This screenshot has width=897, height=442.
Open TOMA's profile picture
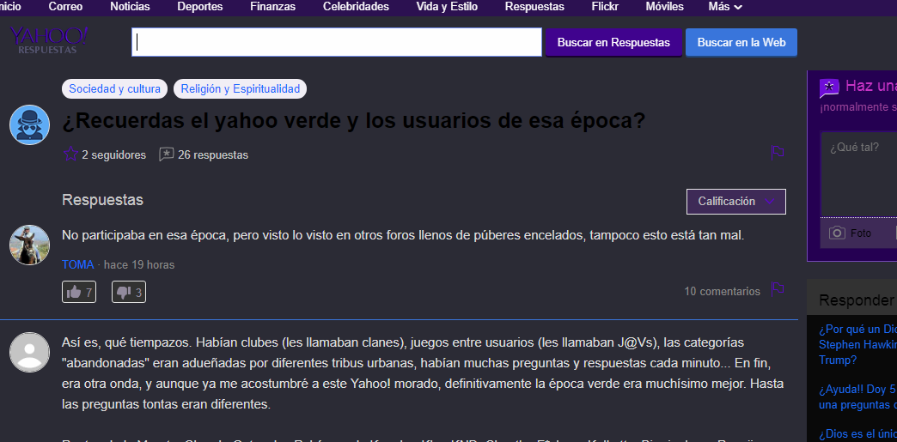(x=30, y=245)
